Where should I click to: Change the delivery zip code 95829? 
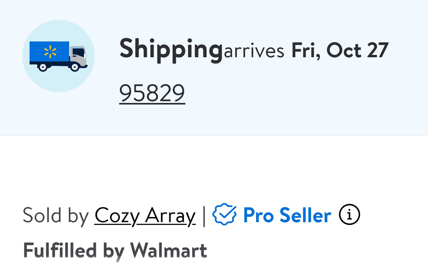click(x=152, y=93)
